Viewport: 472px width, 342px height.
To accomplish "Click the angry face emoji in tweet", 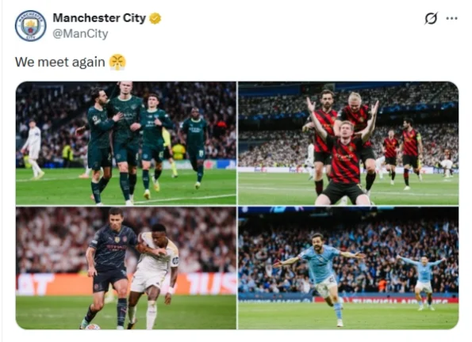I will (117, 63).
